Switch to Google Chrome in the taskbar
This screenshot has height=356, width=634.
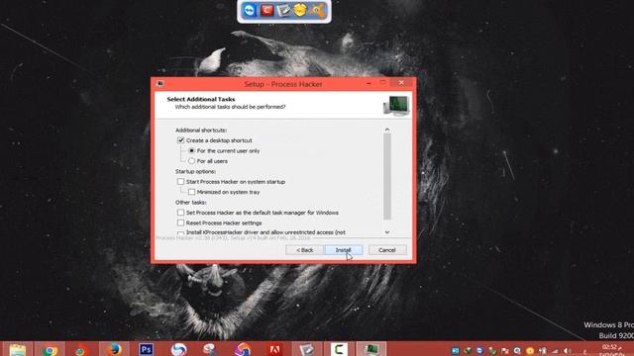(x=50, y=349)
